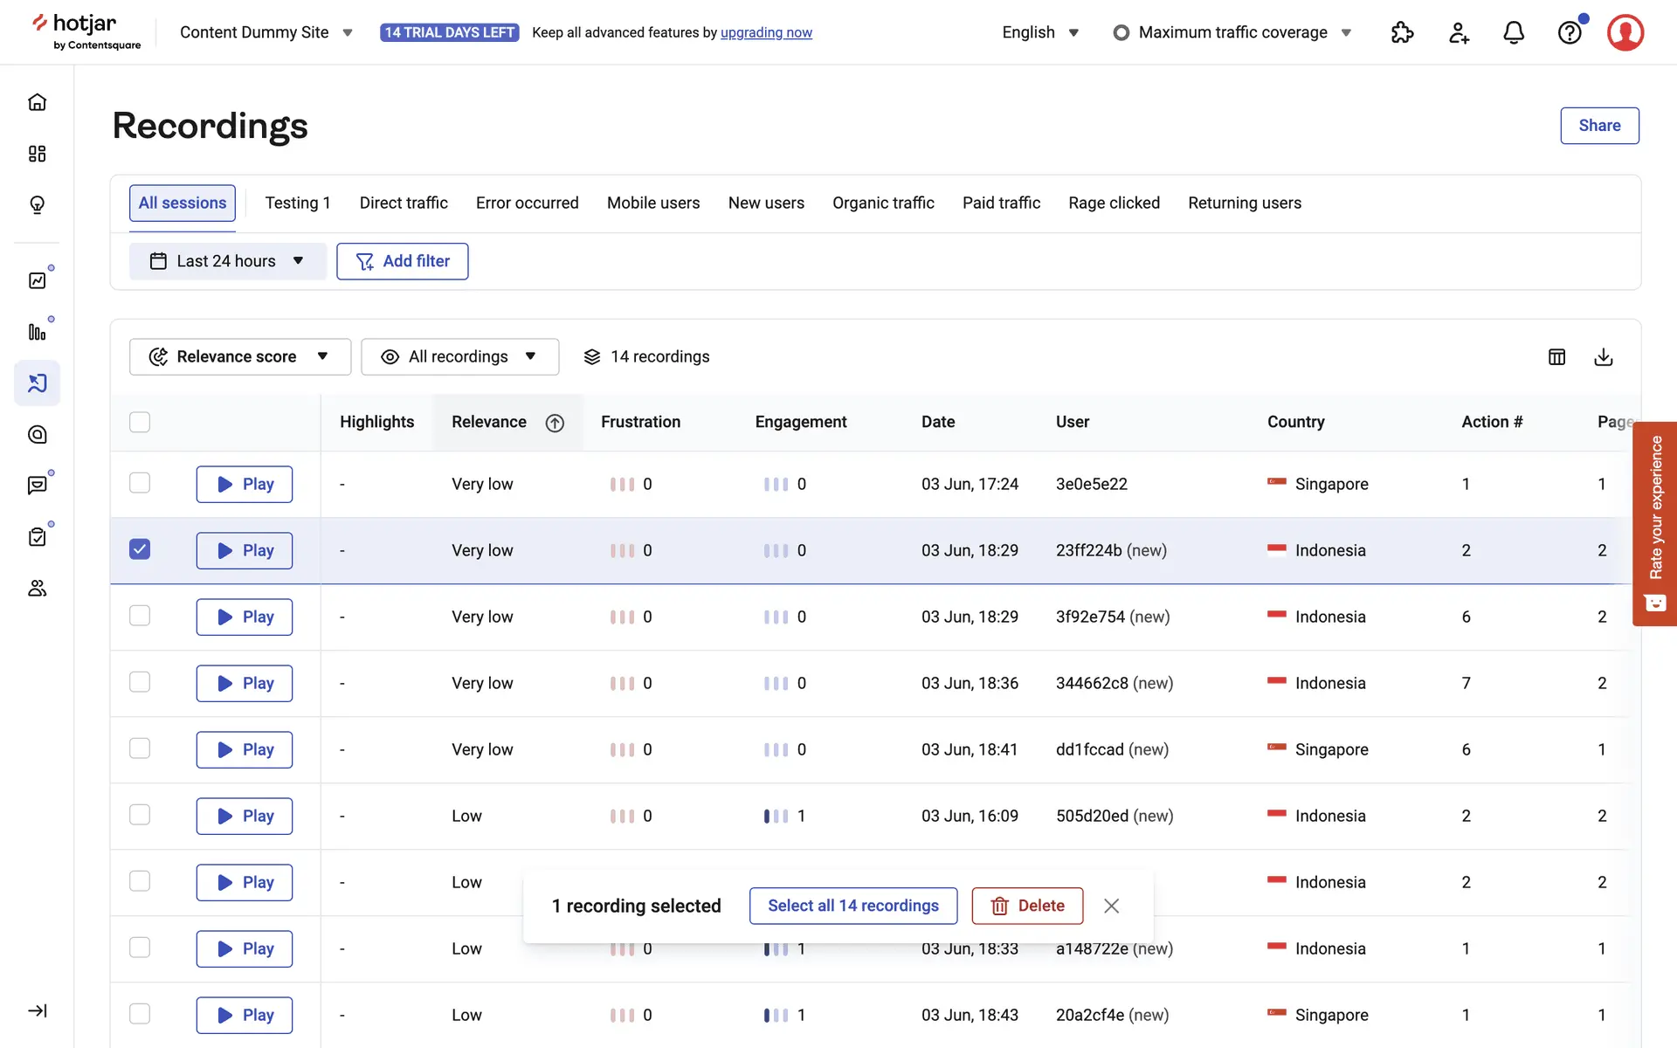Download recordings via download icon
The width and height of the screenshot is (1677, 1048).
point(1603,357)
